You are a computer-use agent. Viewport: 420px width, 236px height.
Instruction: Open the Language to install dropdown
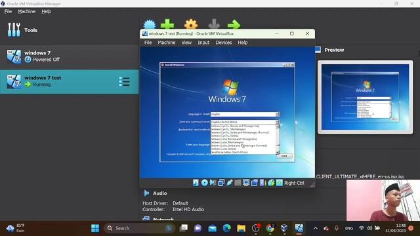click(245, 114)
